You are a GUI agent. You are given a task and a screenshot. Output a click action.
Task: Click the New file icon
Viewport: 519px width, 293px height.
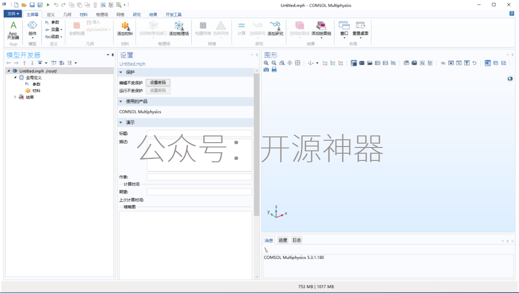click(x=16, y=5)
